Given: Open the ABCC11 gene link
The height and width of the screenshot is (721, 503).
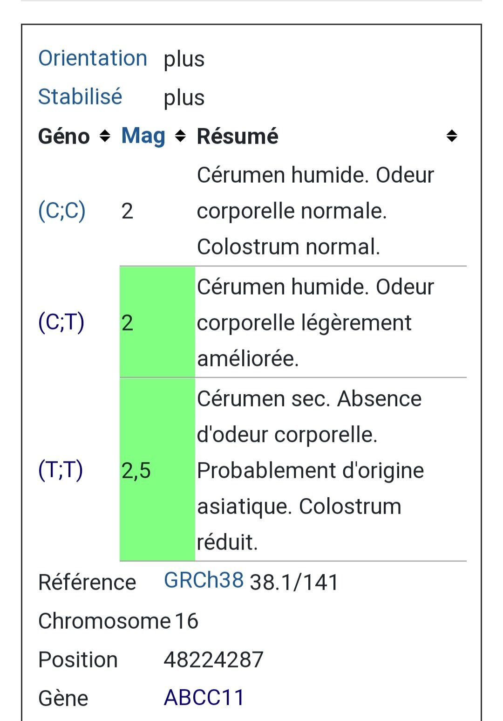Looking at the screenshot, I should (204, 698).
